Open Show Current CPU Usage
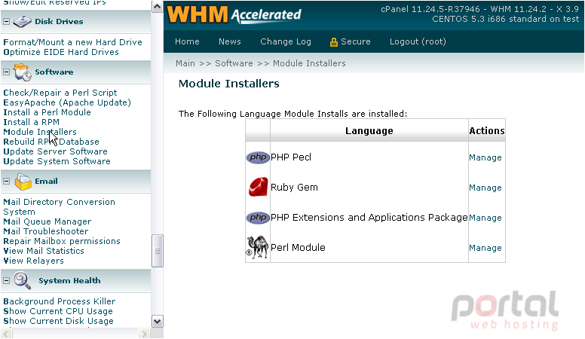This screenshot has height=339, width=585. pos(58,311)
